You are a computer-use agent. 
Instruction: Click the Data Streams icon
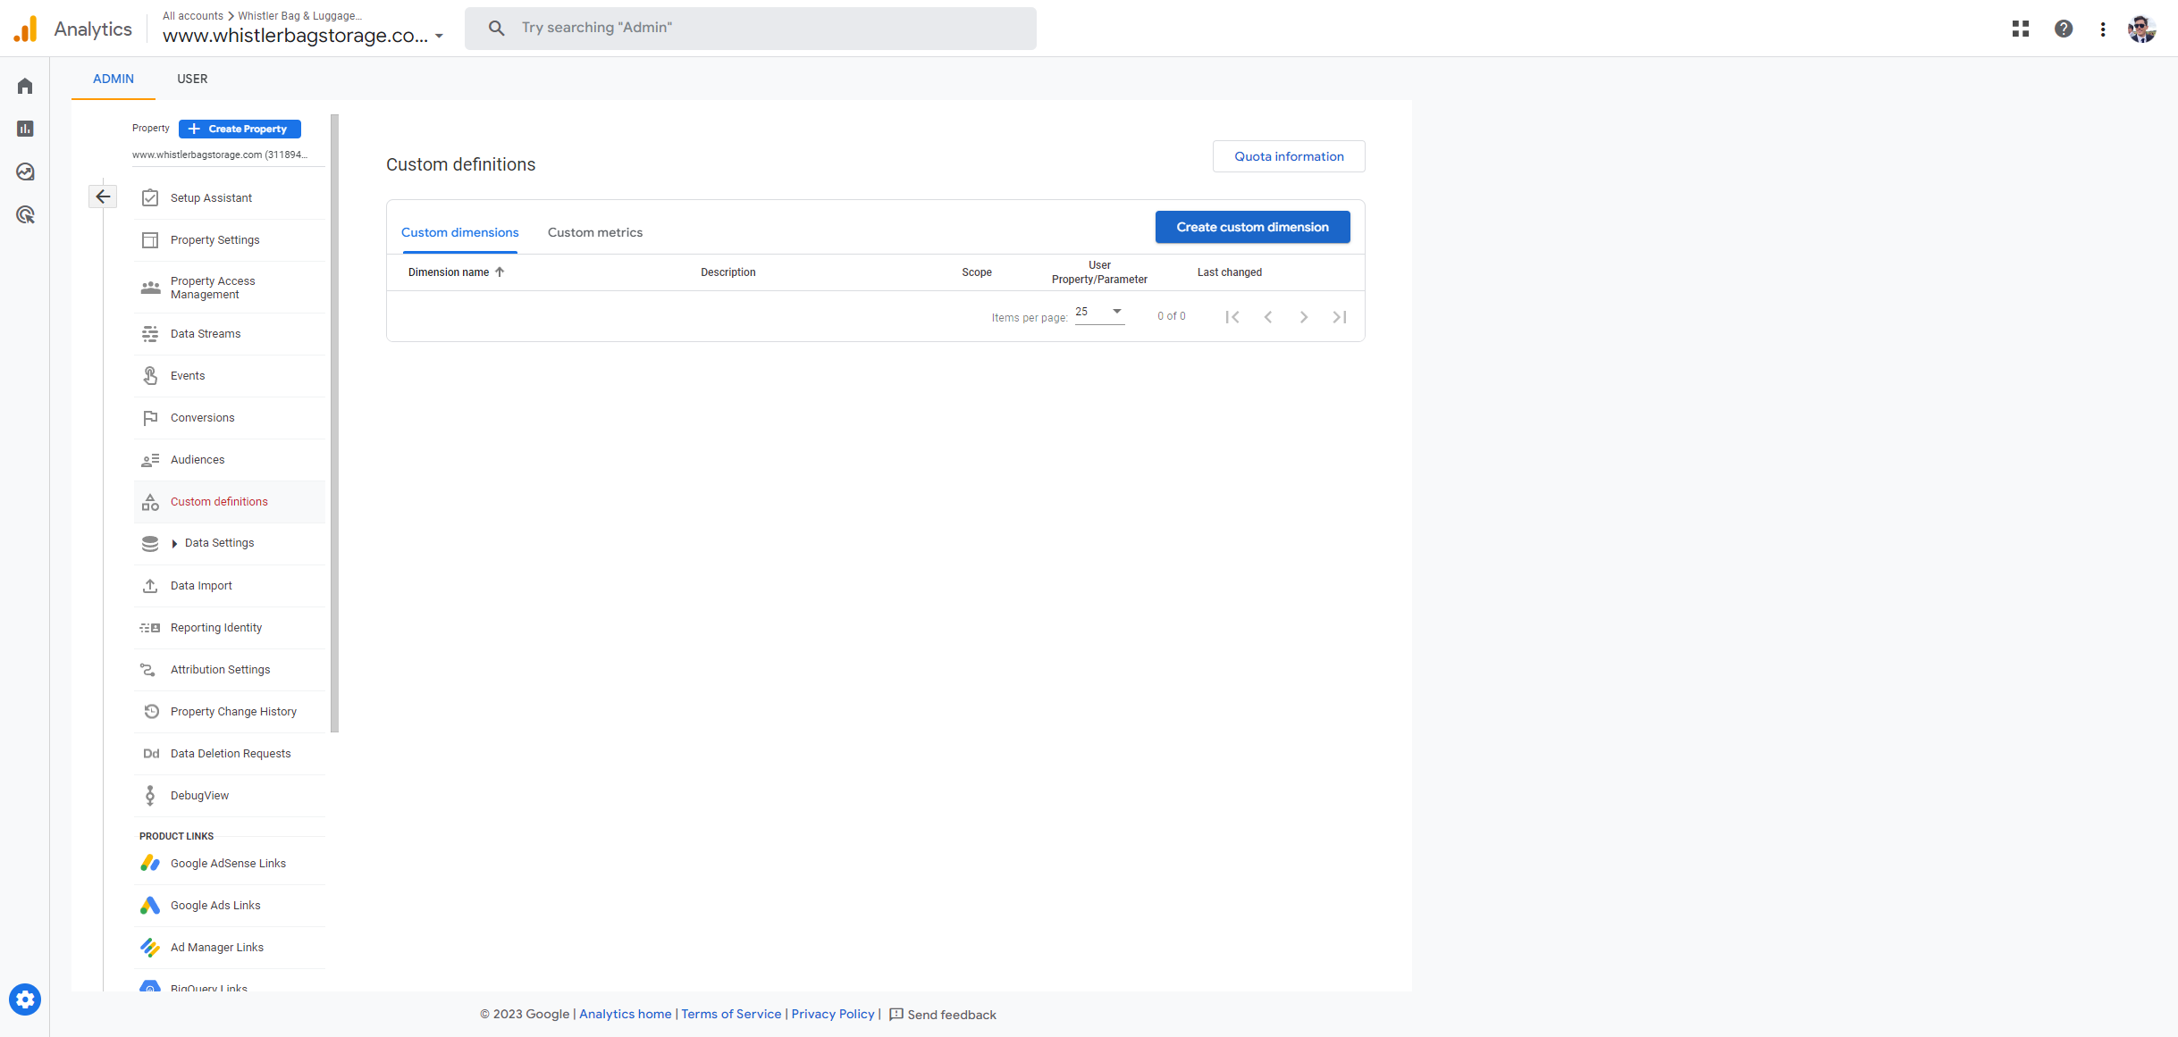coord(150,334)
